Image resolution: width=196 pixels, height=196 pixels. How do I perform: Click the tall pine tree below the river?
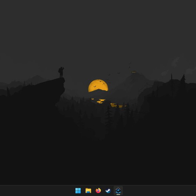tap(109, 115)
